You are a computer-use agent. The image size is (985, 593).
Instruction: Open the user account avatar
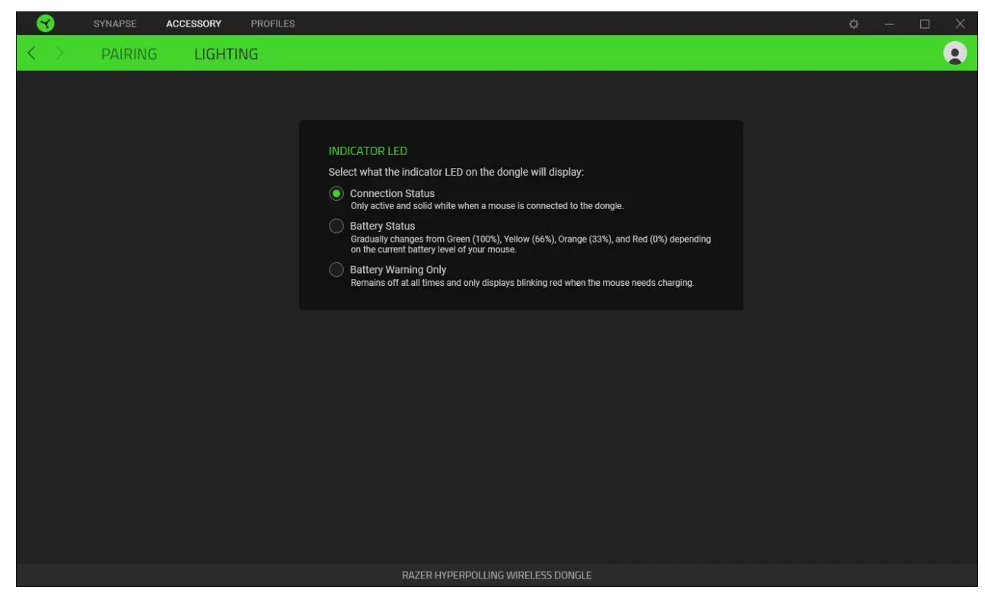coord(955,52)
